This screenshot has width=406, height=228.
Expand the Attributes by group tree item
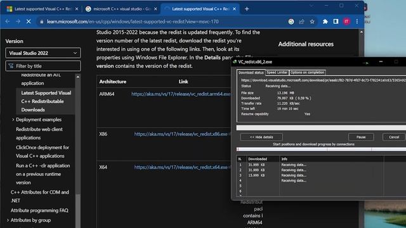(8, 220)
